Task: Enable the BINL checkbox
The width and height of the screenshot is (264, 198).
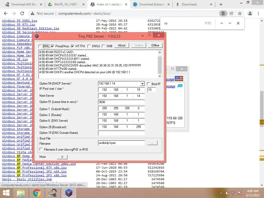Action: 40,46
